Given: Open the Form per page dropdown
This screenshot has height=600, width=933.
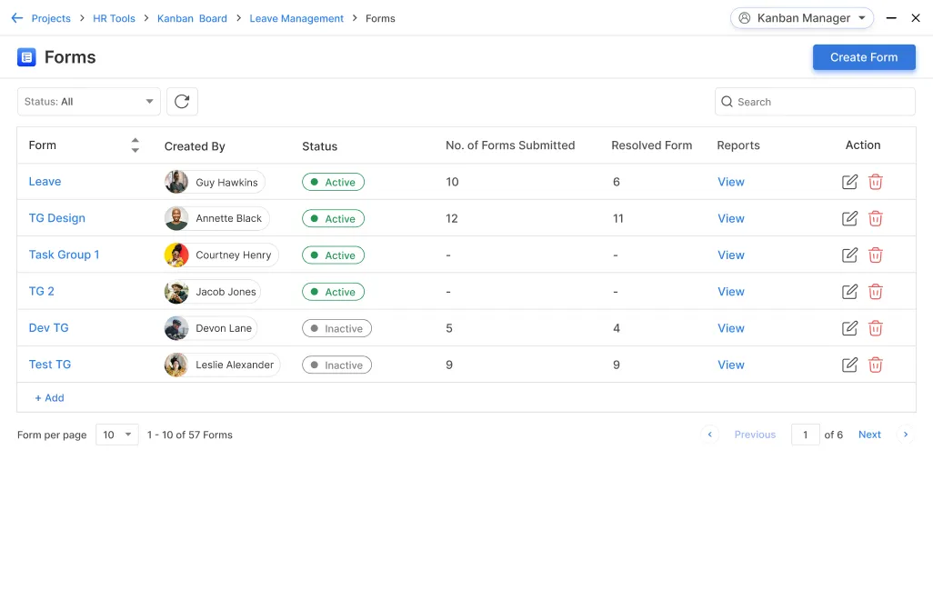Looking at the screenshot, I should 117,435.
